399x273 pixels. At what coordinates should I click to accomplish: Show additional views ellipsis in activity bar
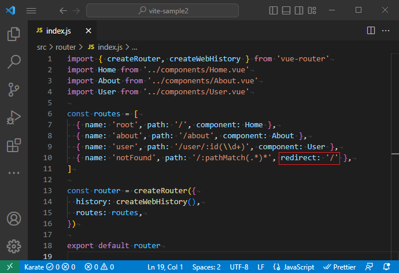[x=14, y=173]
